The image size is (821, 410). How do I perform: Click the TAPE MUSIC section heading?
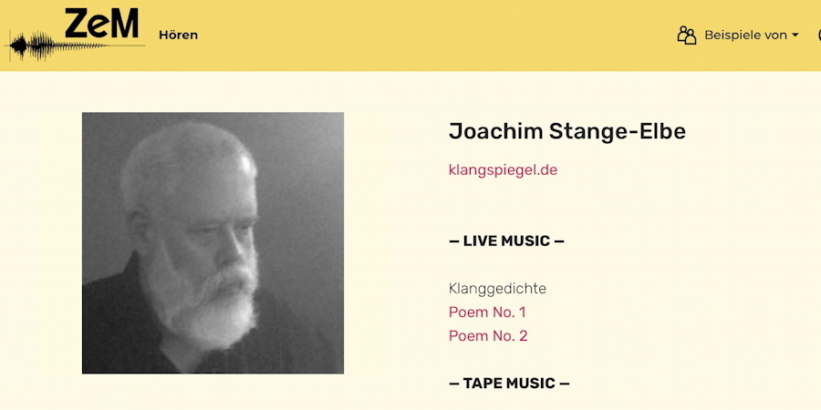[x=509, y=384]
